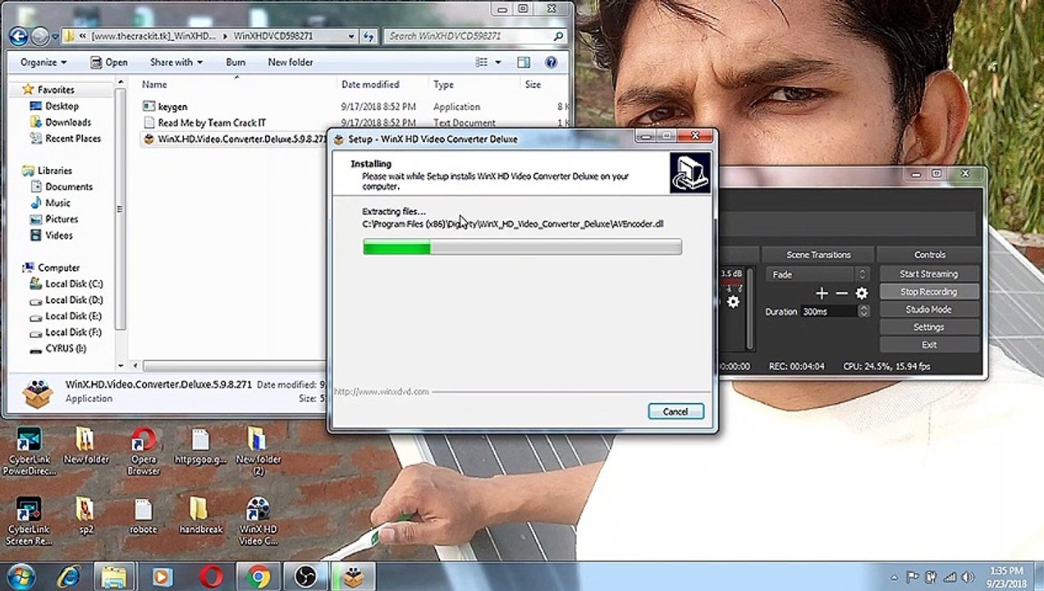1044x591 pixels.
Task: Open Explorer help icon
Action: tap(551, 62)
